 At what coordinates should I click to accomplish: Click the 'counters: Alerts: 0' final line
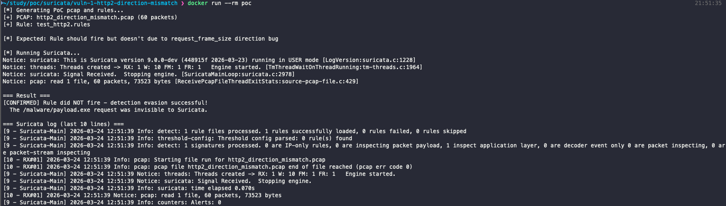[x=189, y=202]
